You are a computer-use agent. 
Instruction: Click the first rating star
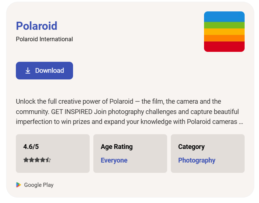coord(26,160)
